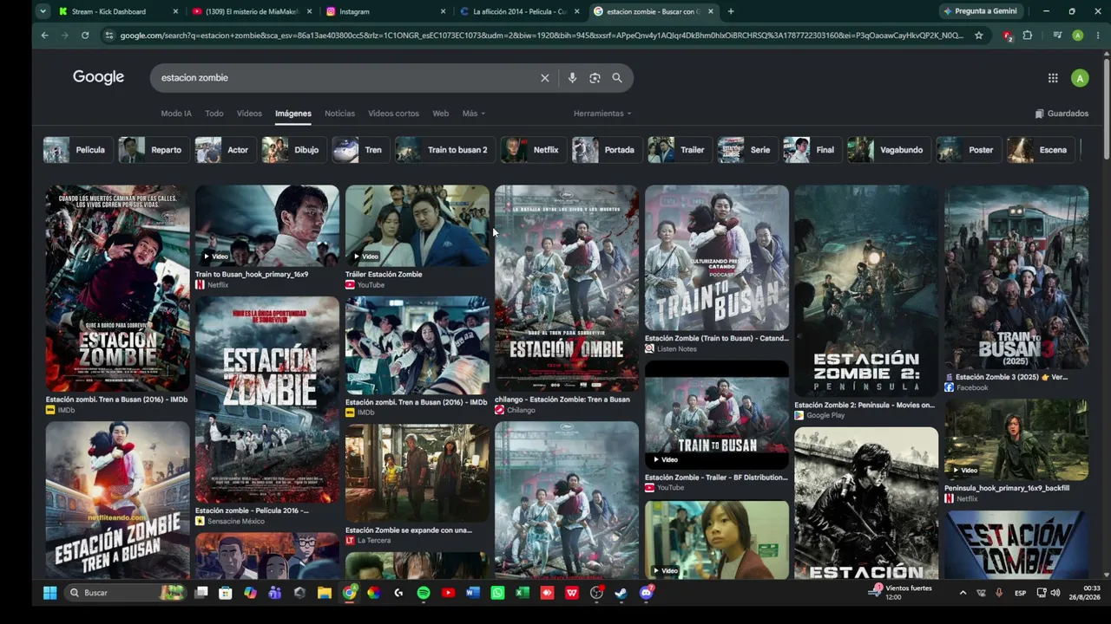The image size is (1111, 624).
Task: Open Microsoft Store from the taskbar
Action: pos(226,593)
